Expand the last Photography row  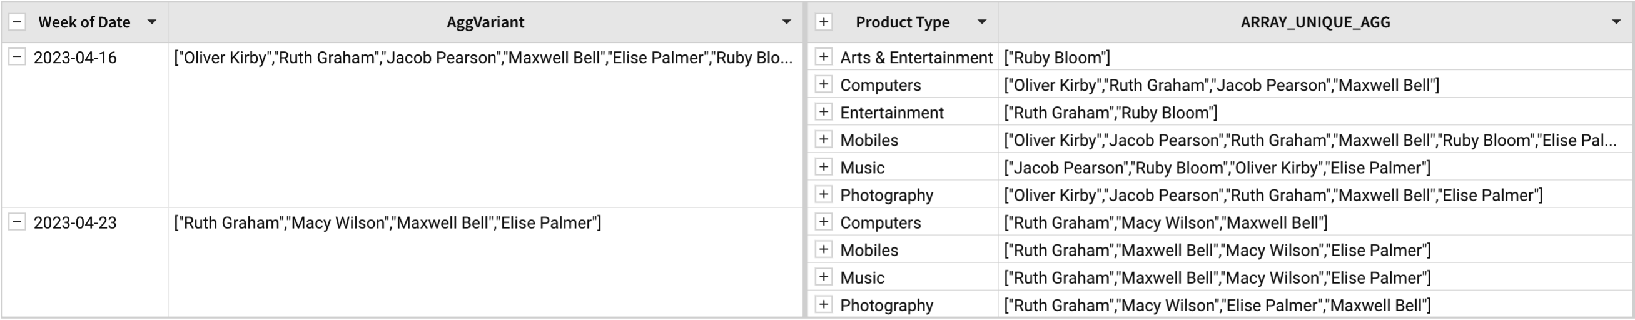coord(823,305)
